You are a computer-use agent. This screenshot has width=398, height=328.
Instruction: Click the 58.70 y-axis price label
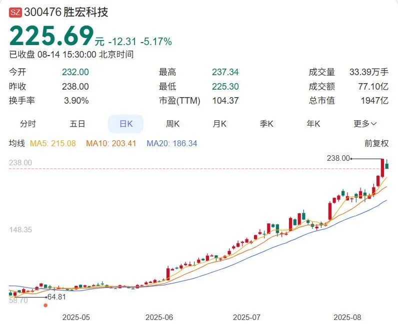[18, 300]
